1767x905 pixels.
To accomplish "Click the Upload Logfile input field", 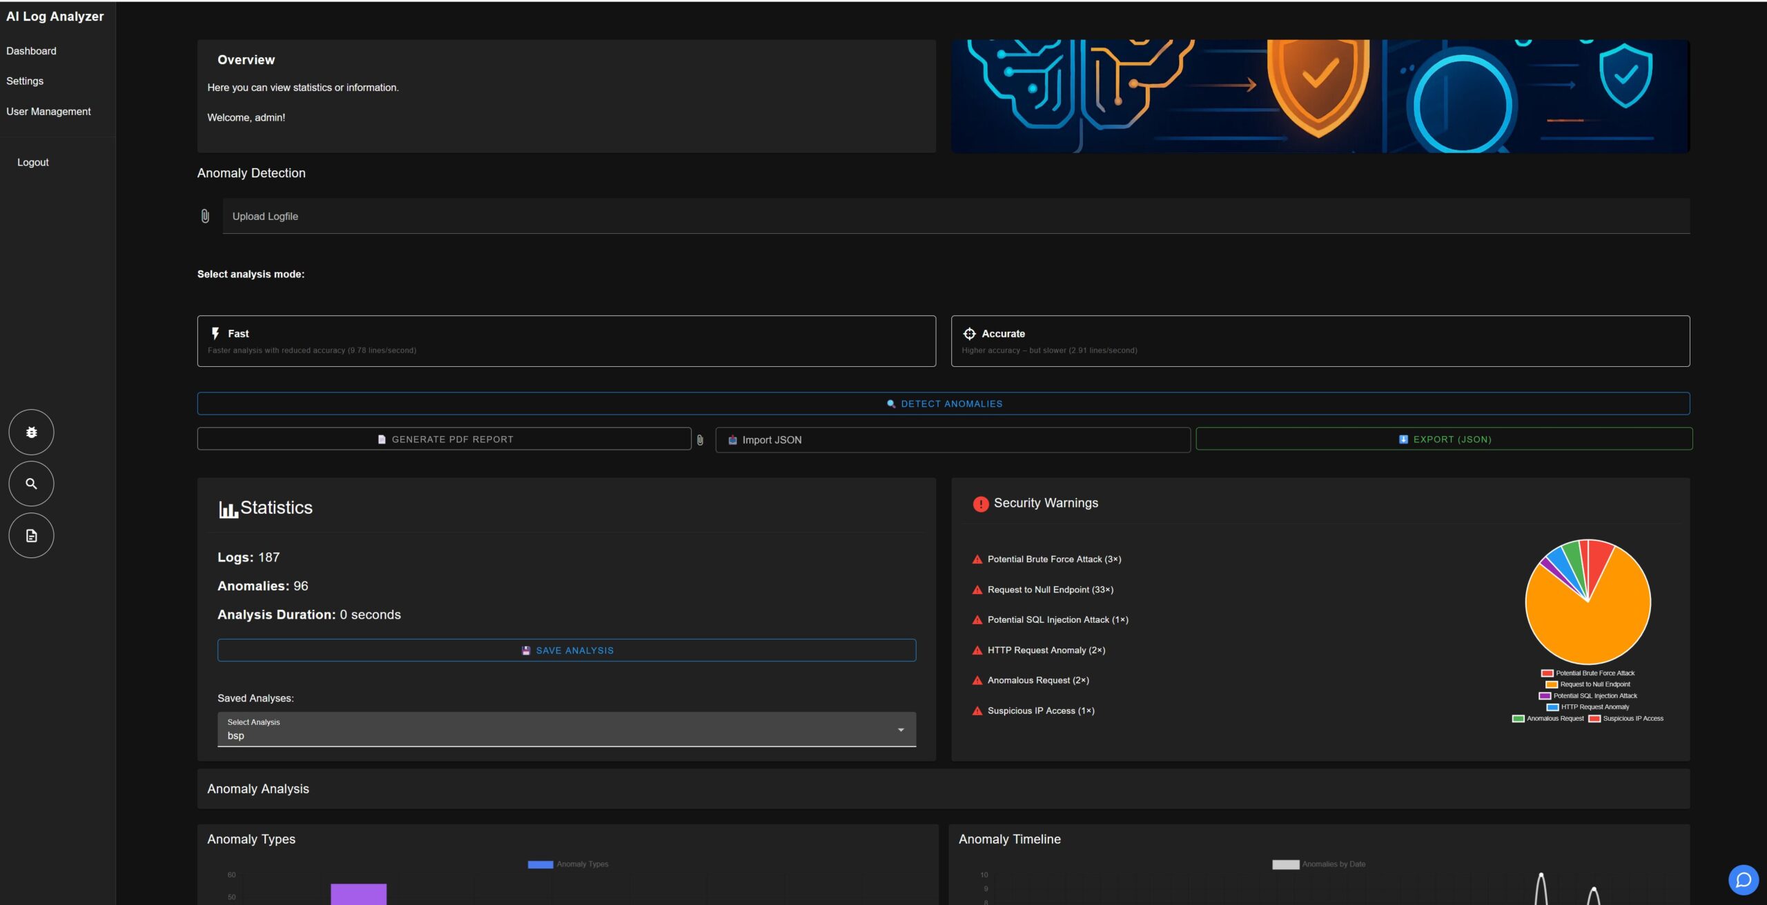I will click(x=955, y=216).
